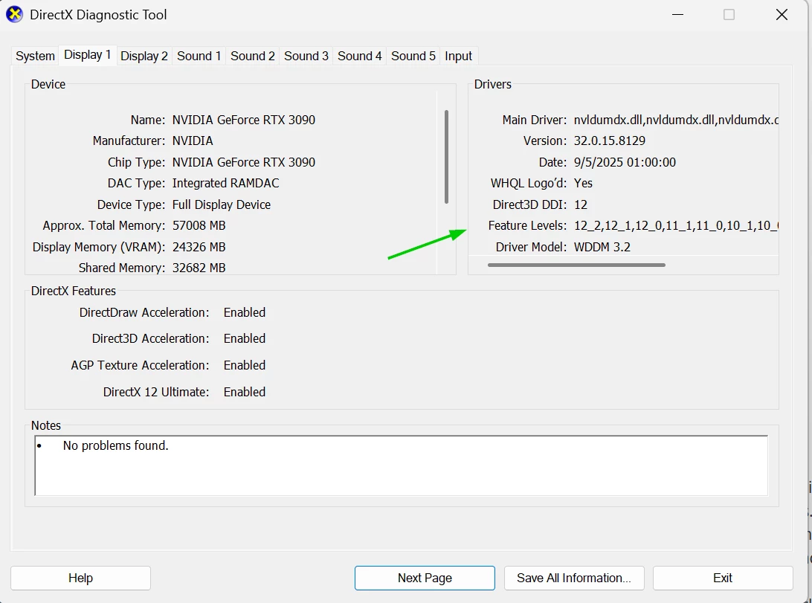Click 'Full Display Device' value

pos(221,204)
